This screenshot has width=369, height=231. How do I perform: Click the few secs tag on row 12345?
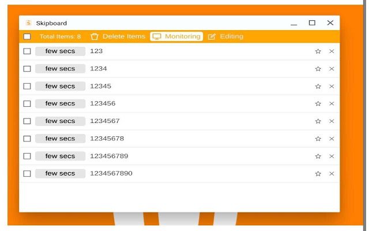tap(60, 86)
